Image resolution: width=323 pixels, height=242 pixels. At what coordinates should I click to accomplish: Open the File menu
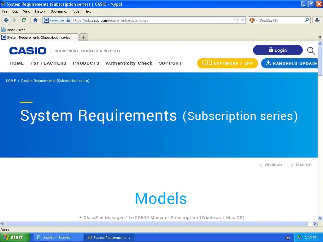5,12
